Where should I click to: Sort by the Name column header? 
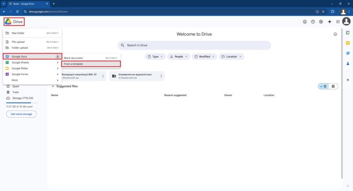pyautogui.click(x=54, y=95)
